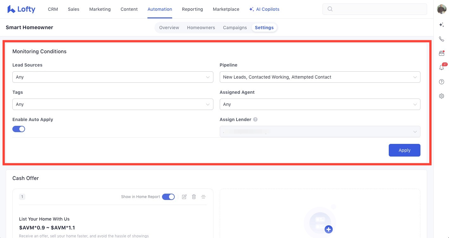449x238 pixels.
Task: Expand the Lead Sources dropdown
Action: [113, 77]
